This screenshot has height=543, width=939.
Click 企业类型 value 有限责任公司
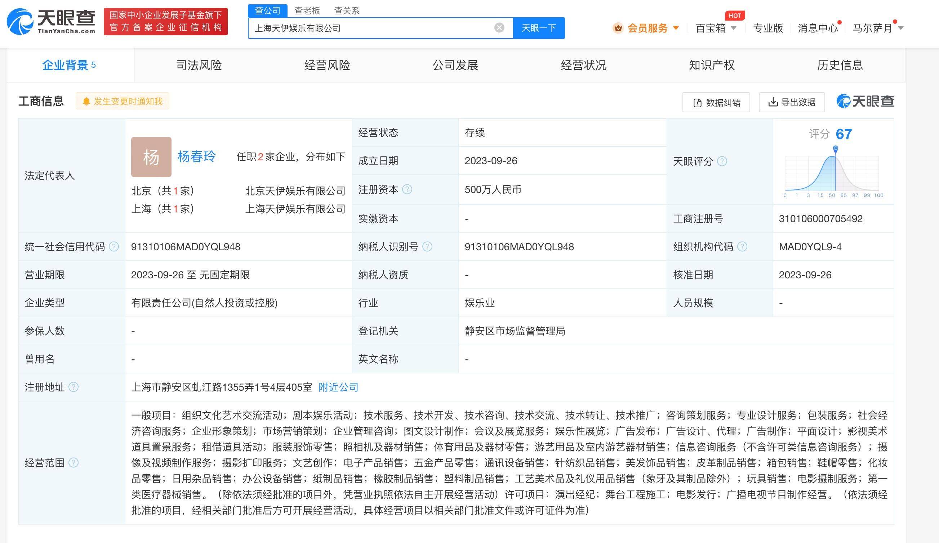[x=204, y=303]
